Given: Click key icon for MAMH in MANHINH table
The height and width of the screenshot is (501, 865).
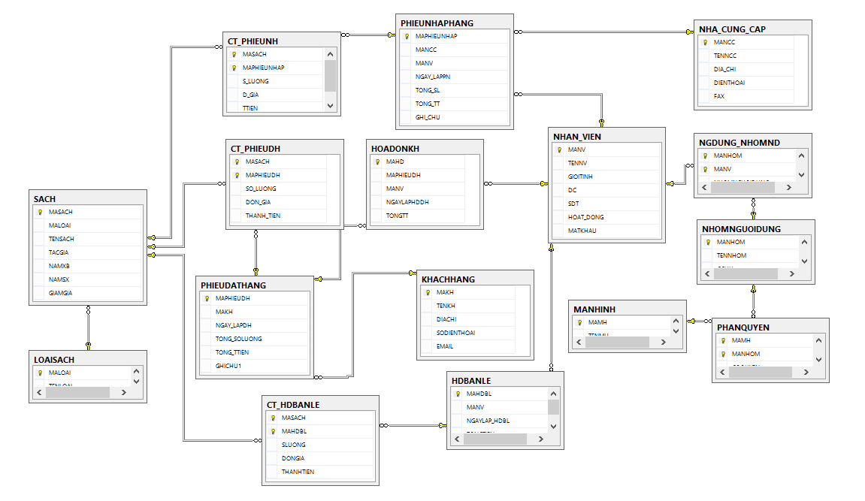Looking at the screenshot, I should 579,323.
